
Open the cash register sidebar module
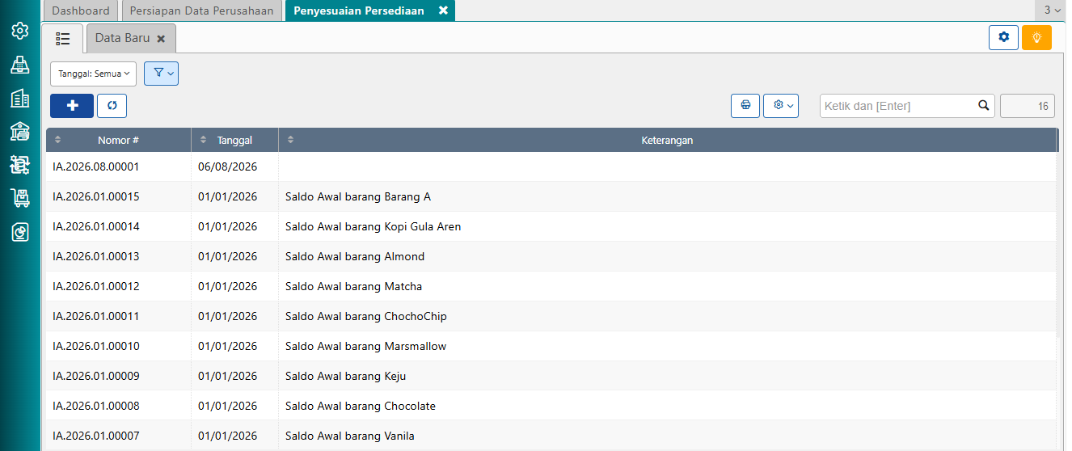pyautogui.click(x=20, y=65)
